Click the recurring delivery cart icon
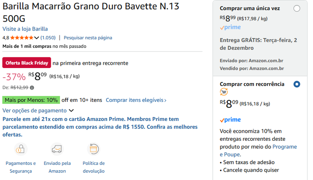This screenshot has width=313, height=180. [x=224, y=92]
